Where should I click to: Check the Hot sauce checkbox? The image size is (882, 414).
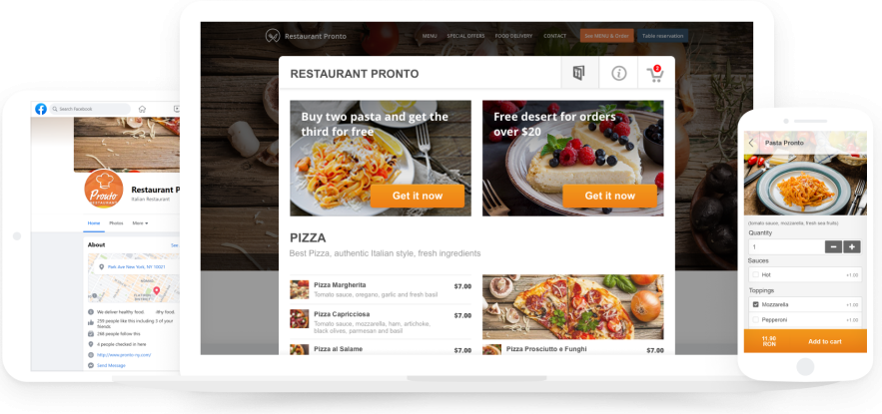click(755, 275)
